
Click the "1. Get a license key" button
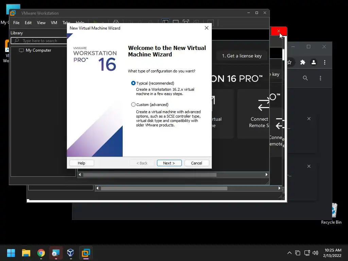242,56
